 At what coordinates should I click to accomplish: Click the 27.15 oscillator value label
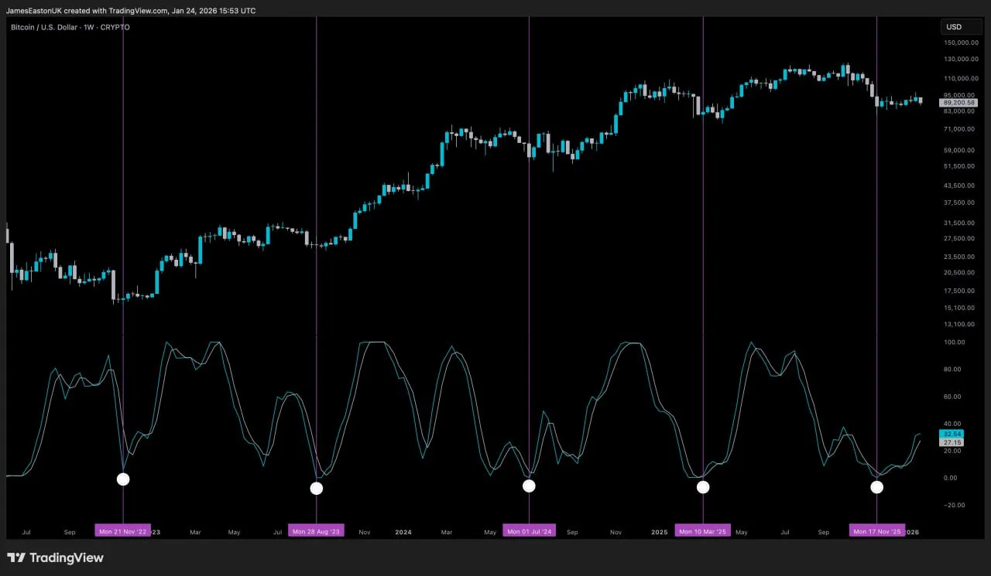(952, 442)
